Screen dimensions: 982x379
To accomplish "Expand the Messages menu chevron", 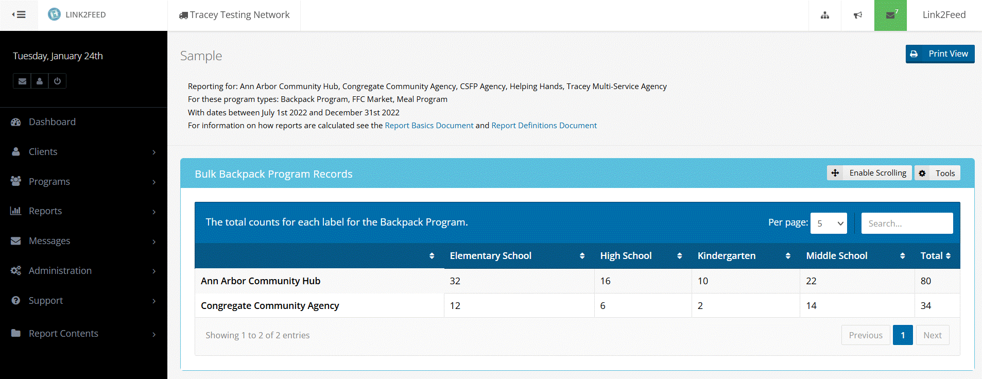I will [x=154, y=242].
